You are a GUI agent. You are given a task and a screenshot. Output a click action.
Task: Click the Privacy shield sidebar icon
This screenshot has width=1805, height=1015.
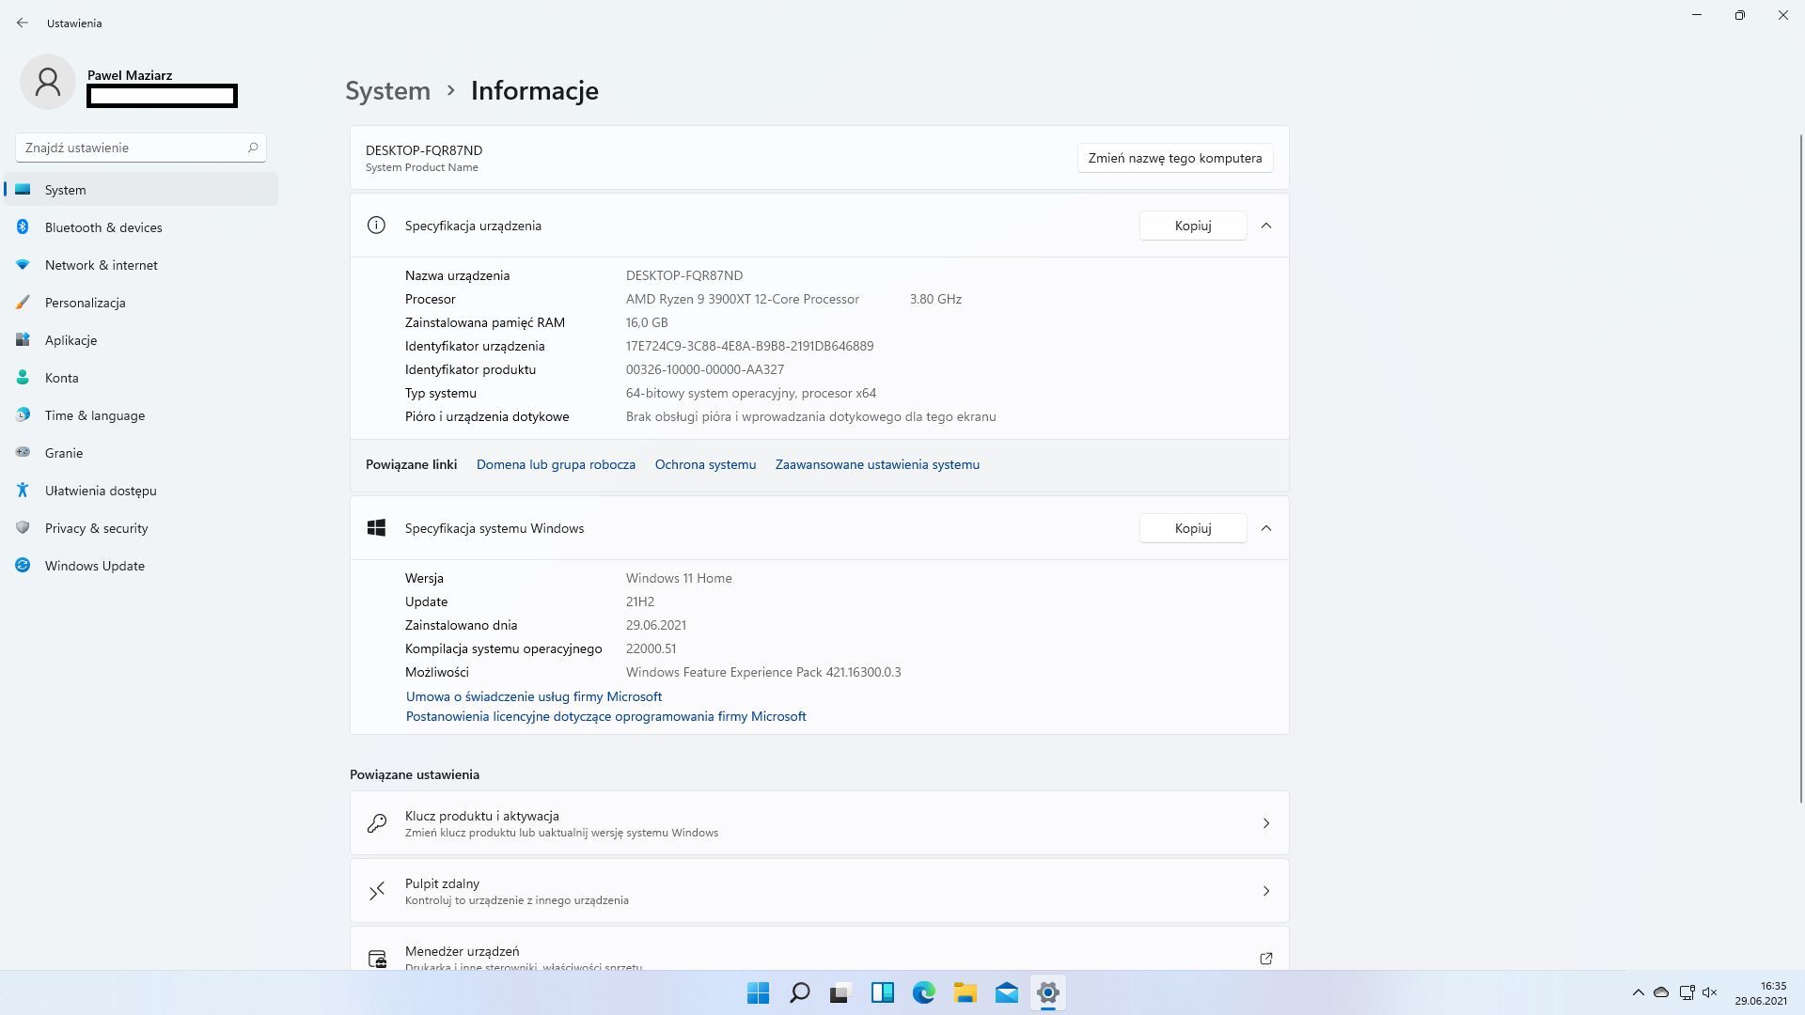tap(23, 527)
